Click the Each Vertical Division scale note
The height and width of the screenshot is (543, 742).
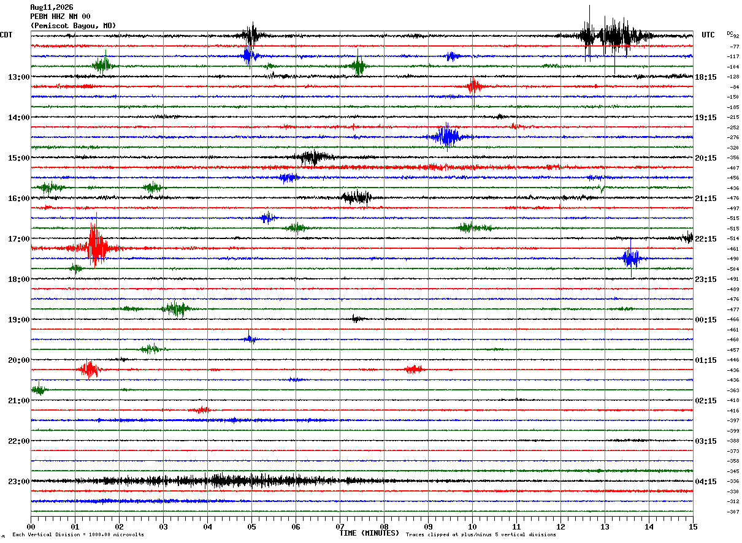[x=78, y=535]
